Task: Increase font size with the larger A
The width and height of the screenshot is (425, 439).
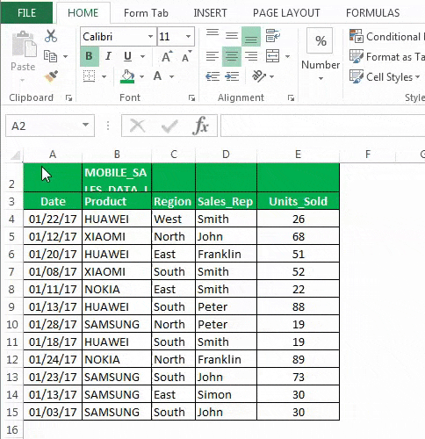Action: pos(167,56)
